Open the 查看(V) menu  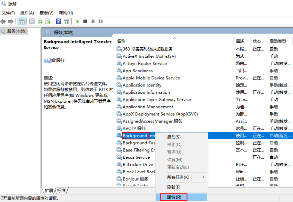click(x=46, y=13)
